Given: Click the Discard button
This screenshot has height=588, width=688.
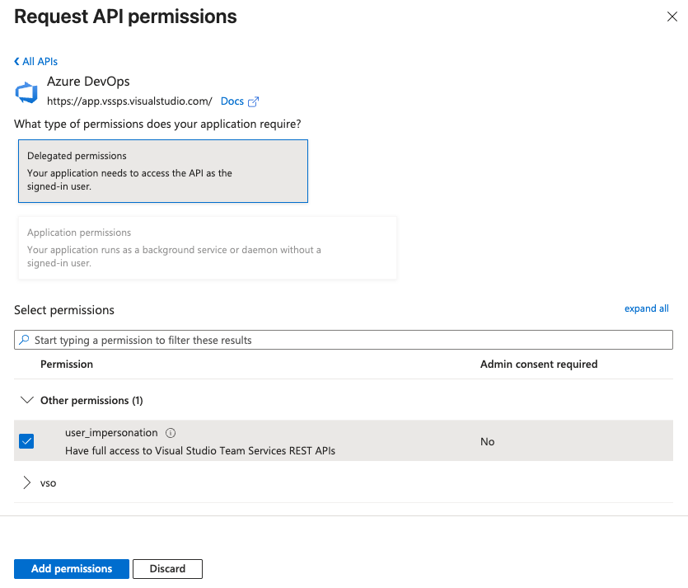Looking at the screenshot, I should tap(167, 569).
